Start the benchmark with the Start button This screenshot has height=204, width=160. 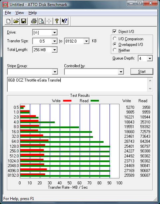click(142, 72)
